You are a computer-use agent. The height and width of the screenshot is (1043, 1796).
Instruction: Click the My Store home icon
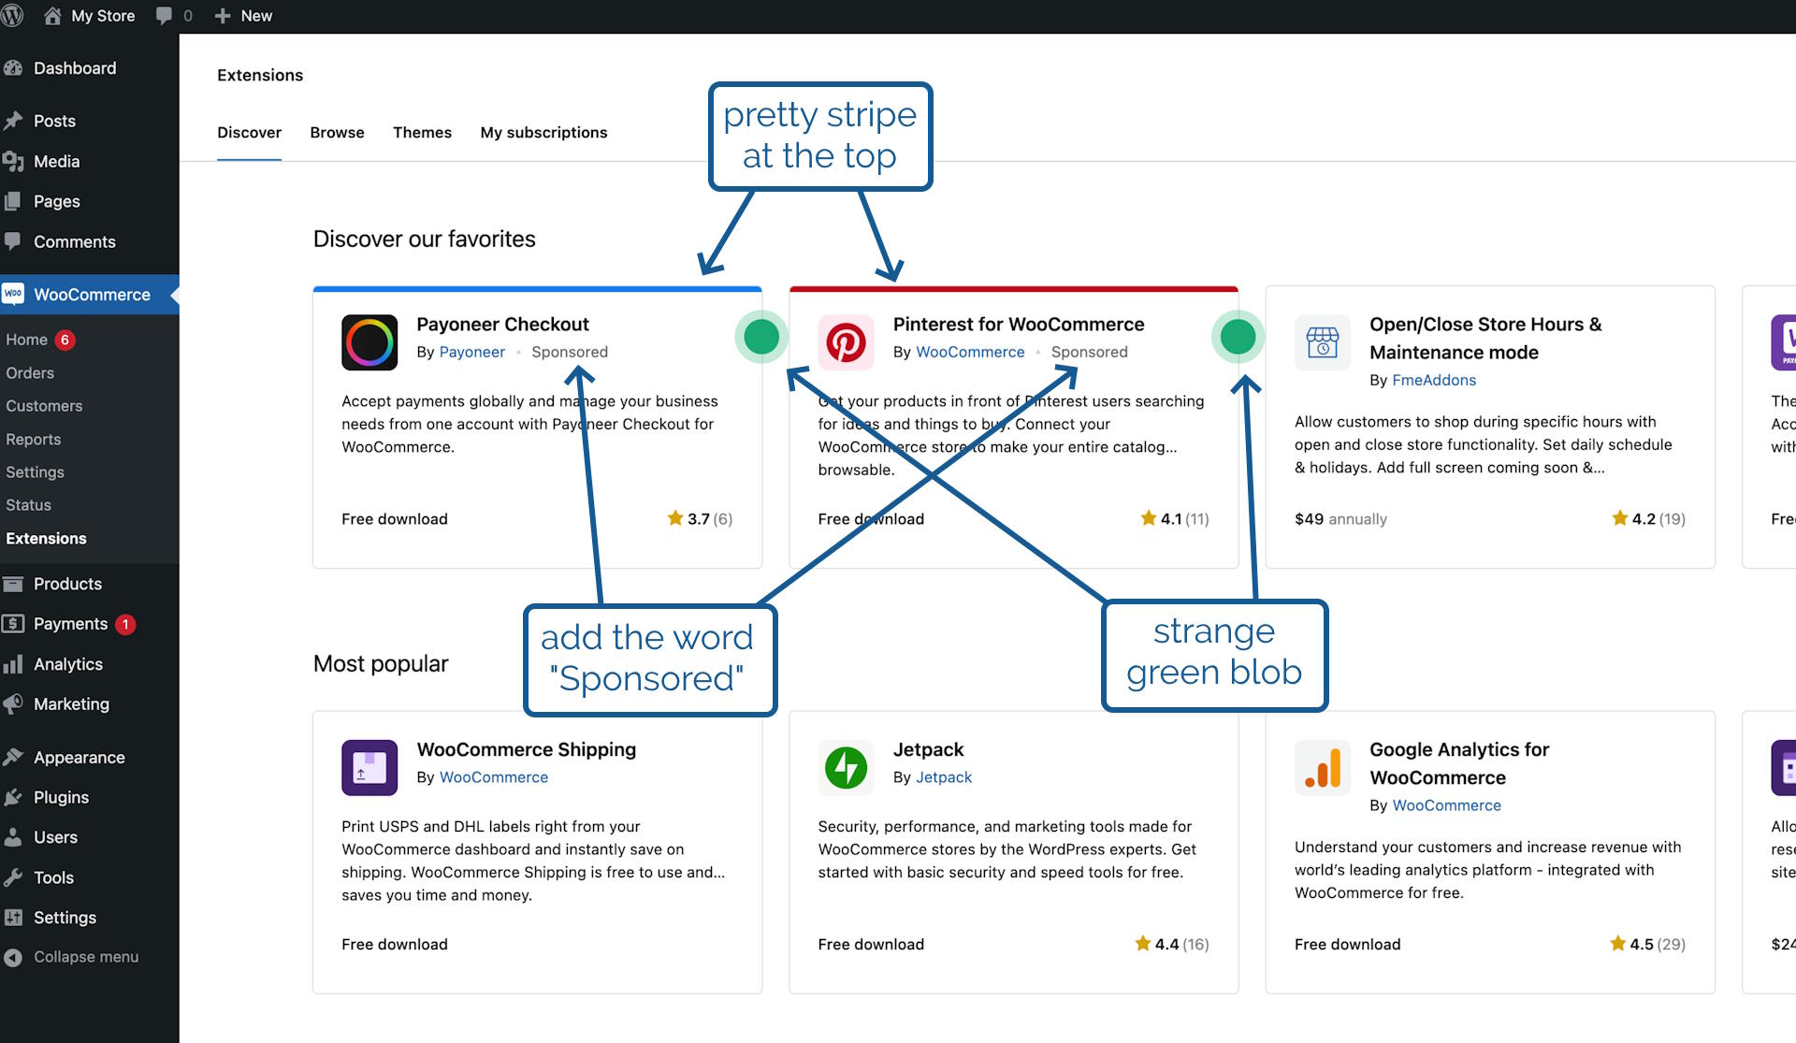pos(52,16)
